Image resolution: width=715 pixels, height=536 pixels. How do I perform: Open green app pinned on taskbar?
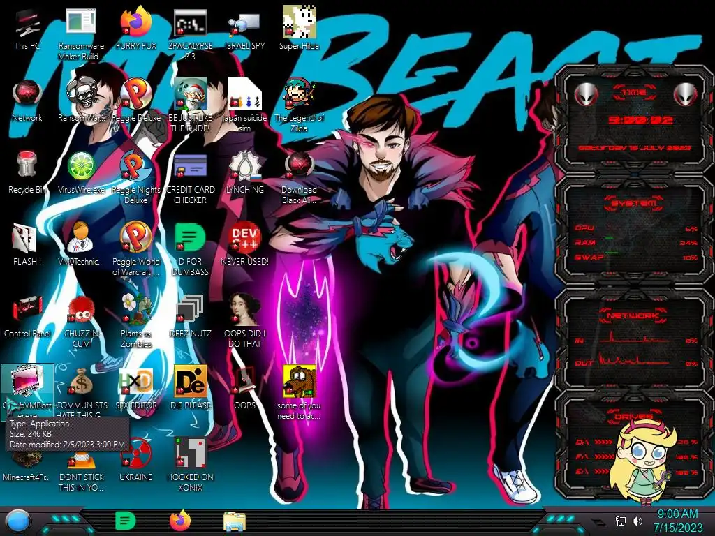pos(126,521)
